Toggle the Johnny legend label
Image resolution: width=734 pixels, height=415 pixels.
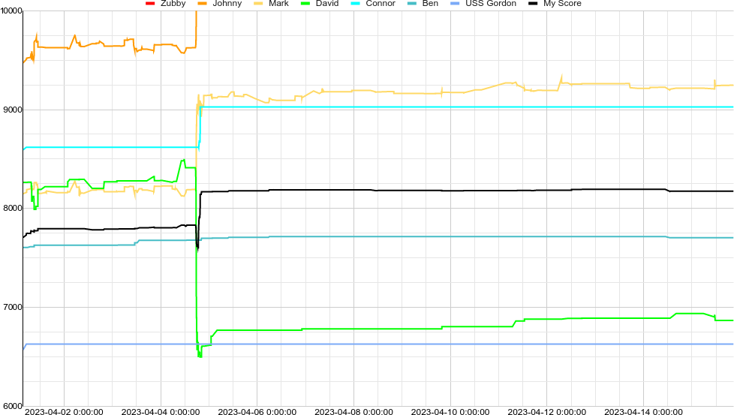pyautogui.click(x=227, y=3)
